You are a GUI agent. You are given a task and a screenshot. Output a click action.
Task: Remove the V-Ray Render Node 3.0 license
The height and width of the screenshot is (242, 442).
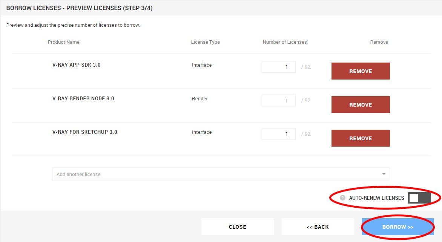pos(361,104)
